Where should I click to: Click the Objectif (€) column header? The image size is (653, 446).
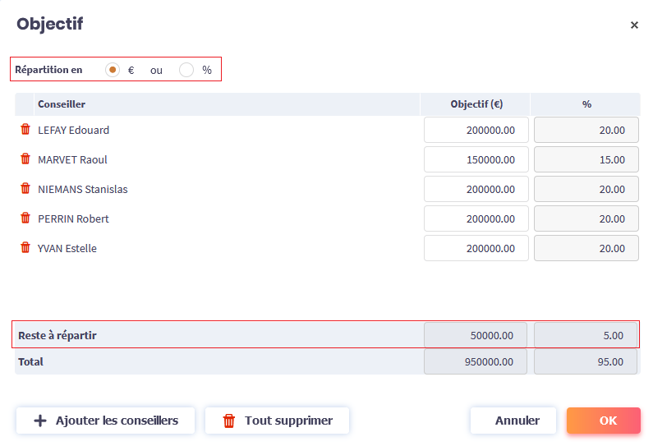point(476,104)
